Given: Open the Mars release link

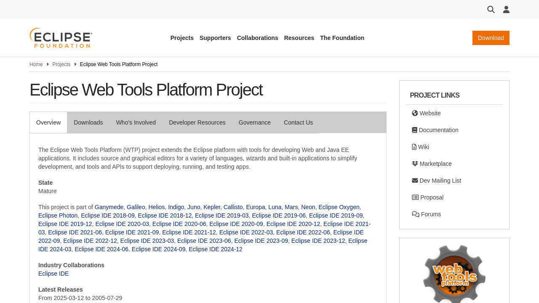Looking at the screenshot, I should tap(291, 207).
